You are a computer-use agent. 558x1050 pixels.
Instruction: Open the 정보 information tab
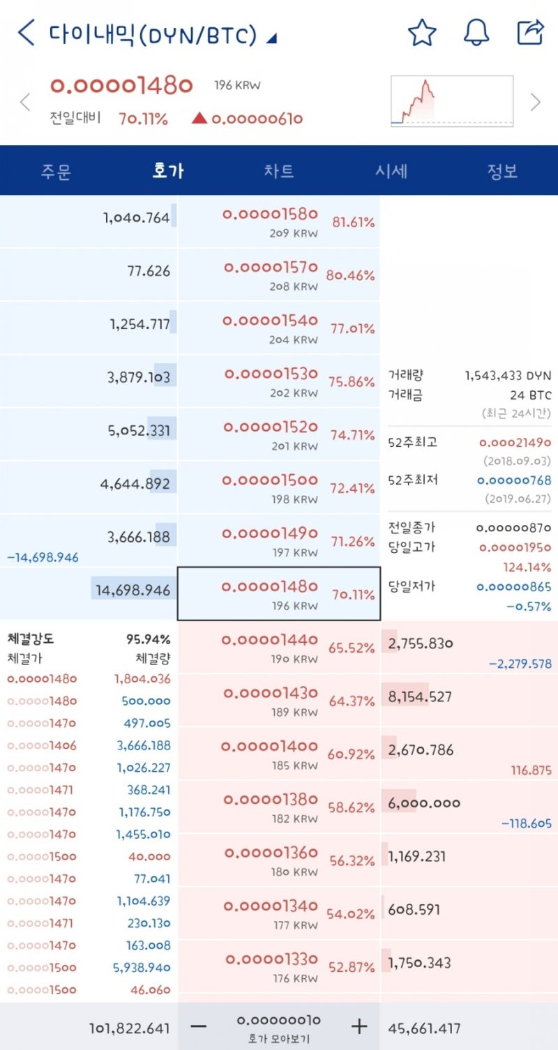[502, 171]
